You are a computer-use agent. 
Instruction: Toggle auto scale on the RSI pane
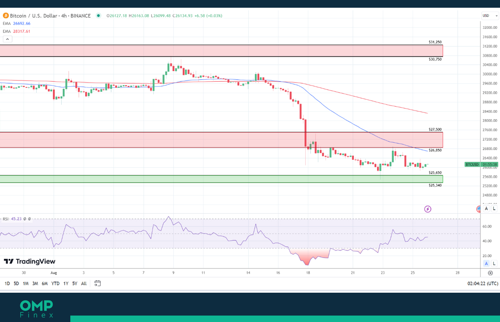tap(486, 263)
